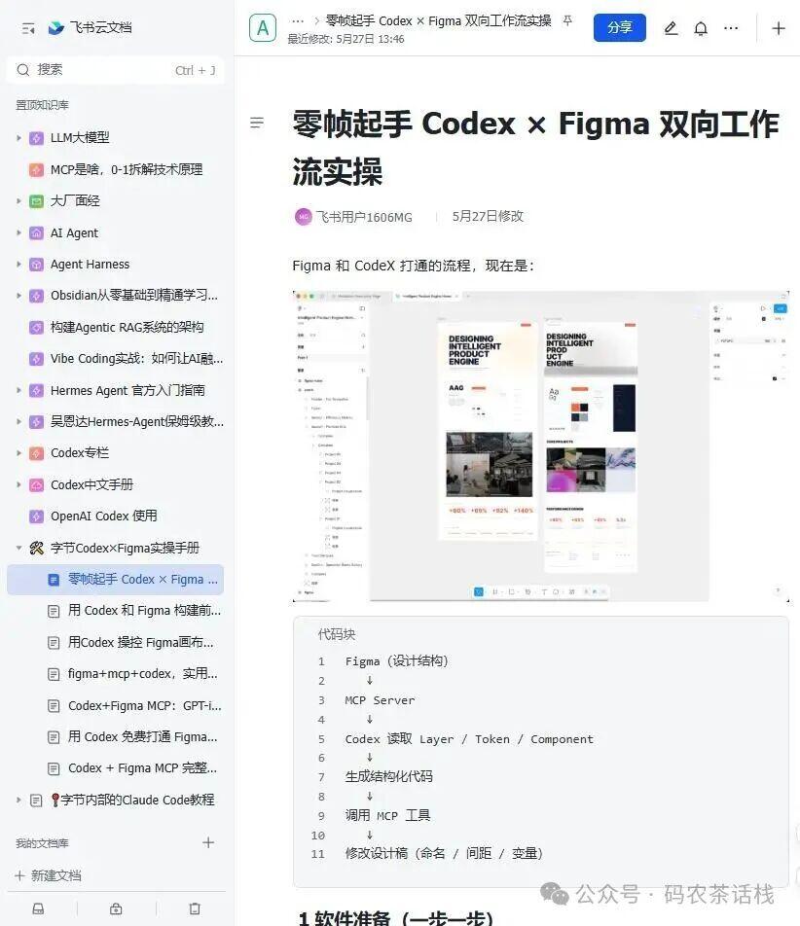Open the briefcase icon in the sidebar footer
The width and height of the screenshot is (800, 926).
tap(116, 908)
